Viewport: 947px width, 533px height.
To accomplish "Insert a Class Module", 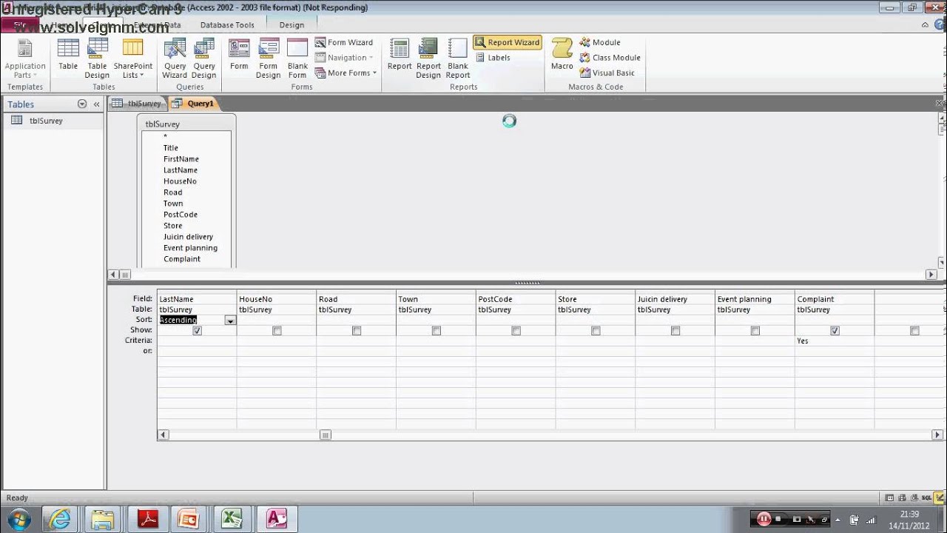I will click(x=610, y=58).
